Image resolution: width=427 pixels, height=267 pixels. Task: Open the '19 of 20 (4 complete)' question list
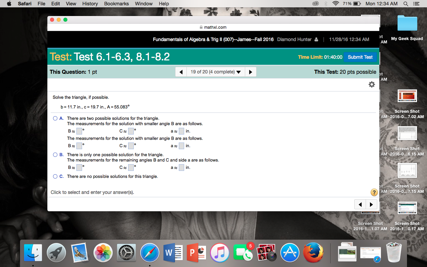pos(215,71)
